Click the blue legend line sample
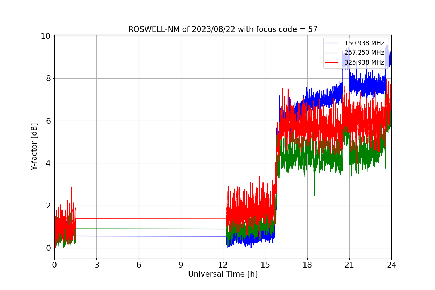The width and height of the screenshot is (435, 290). click(332, 43)
